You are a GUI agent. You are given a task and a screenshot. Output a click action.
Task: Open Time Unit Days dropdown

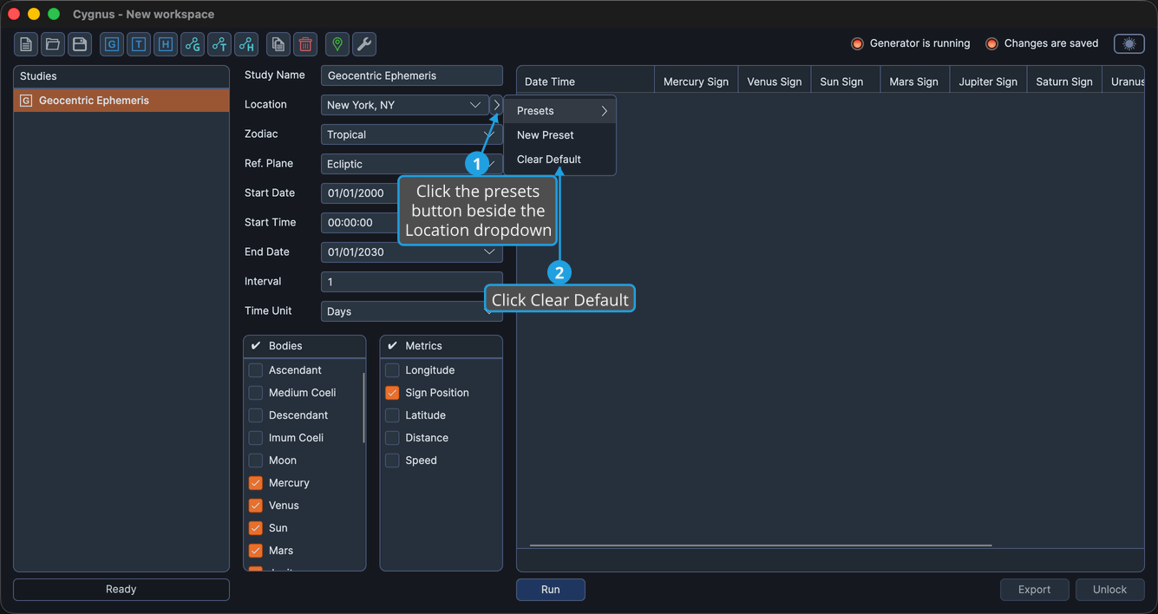pos(411,311)
